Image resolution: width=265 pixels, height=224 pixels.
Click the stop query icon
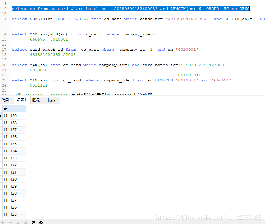click(41, 223)
